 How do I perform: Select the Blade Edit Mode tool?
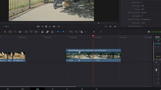tap(20, 32)
